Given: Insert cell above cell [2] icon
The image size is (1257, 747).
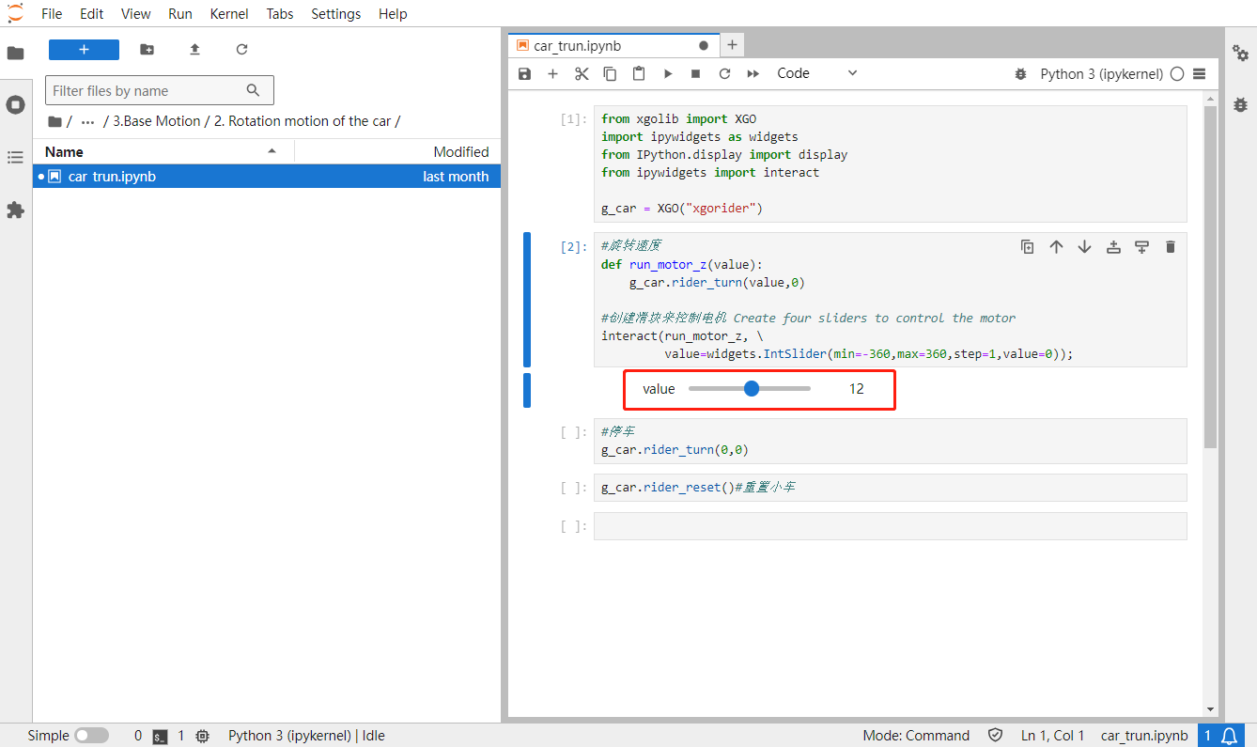Looking at the screenshot, I should tap(1113, 247).
